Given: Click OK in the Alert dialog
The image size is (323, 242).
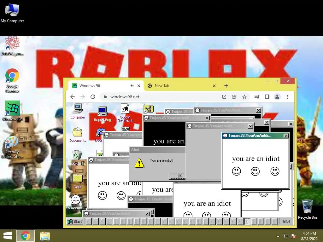Looking at the screenshot, I should coord(177,176).
